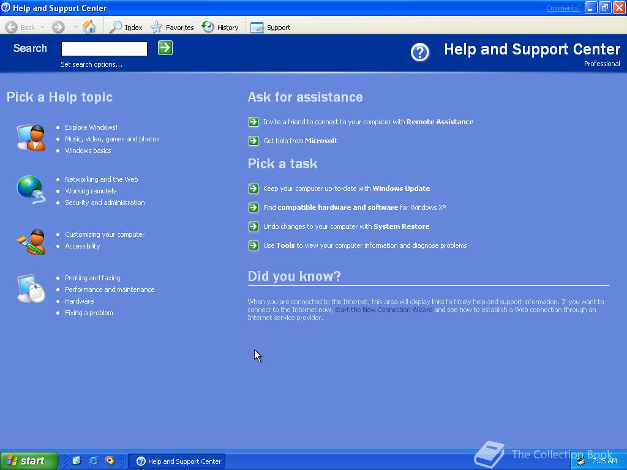Click the Forward arrow button
This screenshot has width=627, height=470.
58,27
